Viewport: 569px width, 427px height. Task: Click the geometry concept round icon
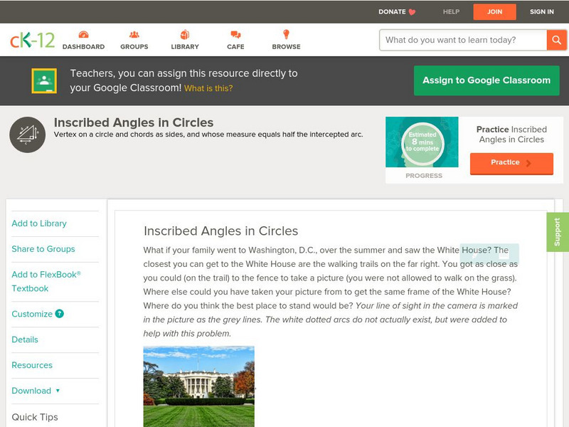(x=27, y=135)
